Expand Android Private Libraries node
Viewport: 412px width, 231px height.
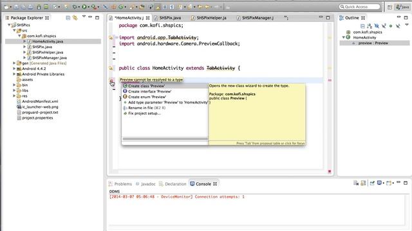tap(14, 74)
